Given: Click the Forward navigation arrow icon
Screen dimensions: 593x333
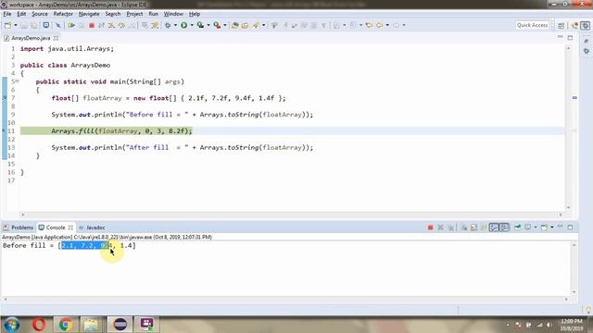Looking at the screenshot, I should point(396,25).
